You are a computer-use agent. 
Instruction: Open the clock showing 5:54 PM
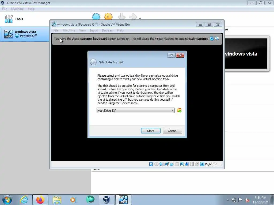point(260,200)
